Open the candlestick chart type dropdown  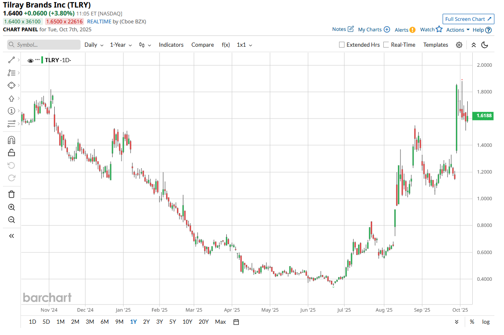point(145,45)
